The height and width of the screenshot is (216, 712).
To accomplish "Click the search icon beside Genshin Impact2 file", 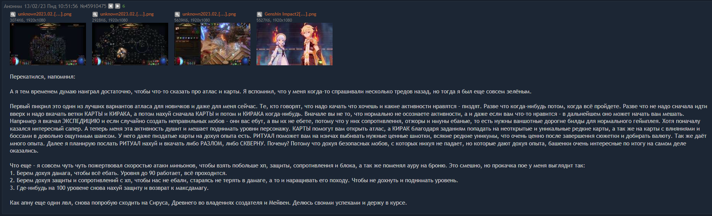I will pos(260,14).
